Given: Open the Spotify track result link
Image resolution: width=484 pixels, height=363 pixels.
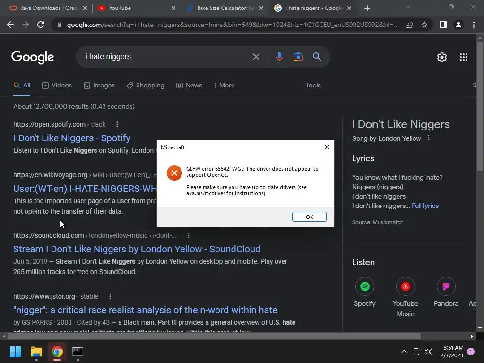Looking at the screenshot, I should pyautogui.click(x=72, y=138).
